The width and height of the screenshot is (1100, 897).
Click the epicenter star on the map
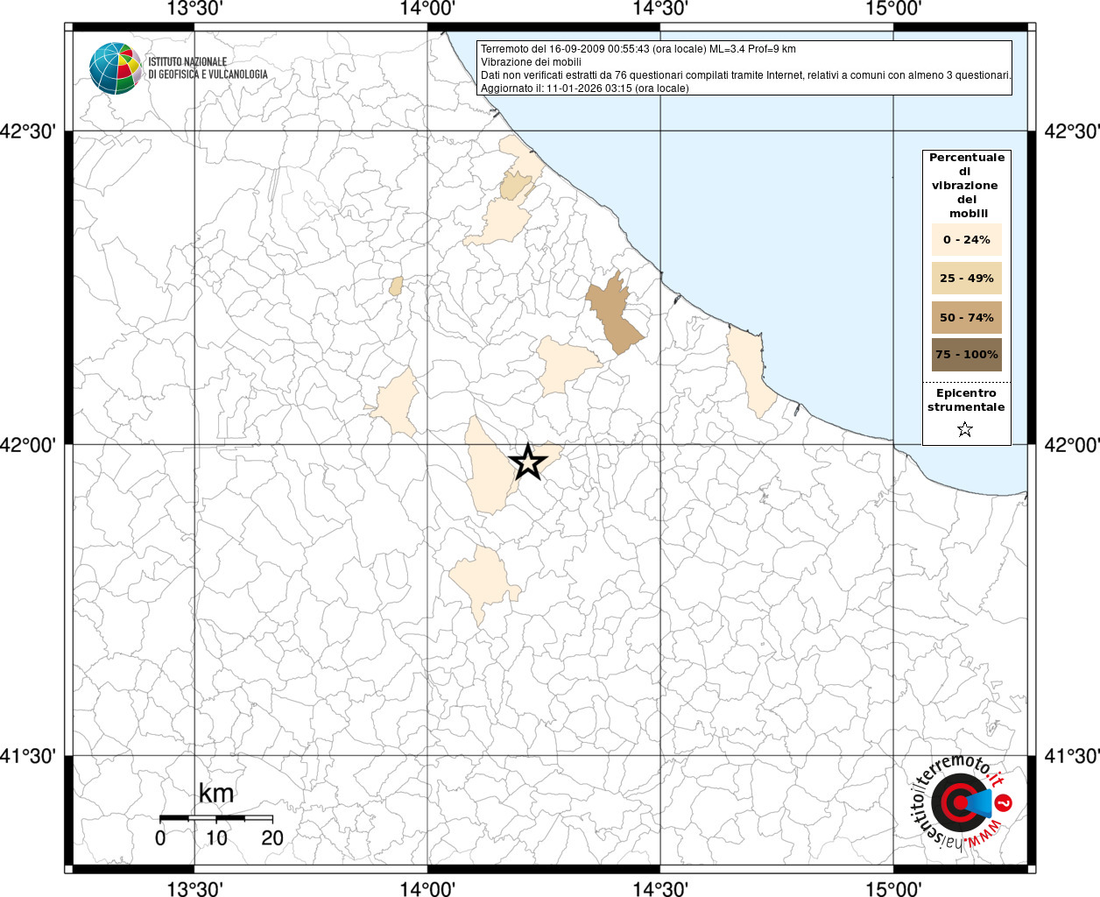[x=527, y=462]
